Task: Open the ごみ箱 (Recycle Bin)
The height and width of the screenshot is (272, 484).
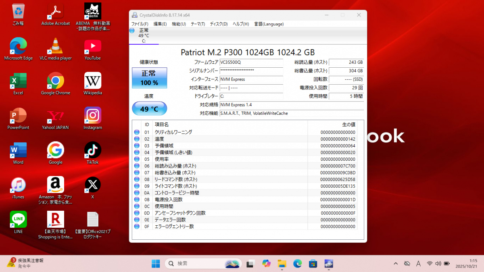Action: tap(18, 11)
